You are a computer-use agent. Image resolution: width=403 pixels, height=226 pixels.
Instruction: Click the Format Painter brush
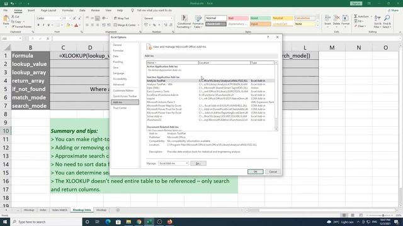(21, 26)
